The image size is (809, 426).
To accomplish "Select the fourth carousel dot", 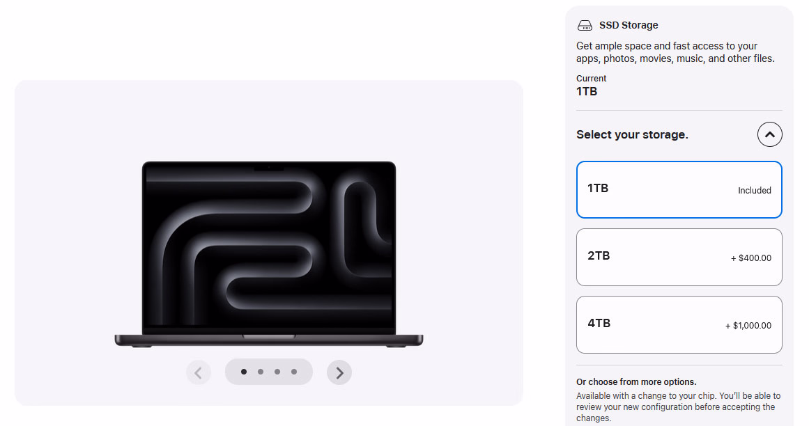I will coord(294,372).
